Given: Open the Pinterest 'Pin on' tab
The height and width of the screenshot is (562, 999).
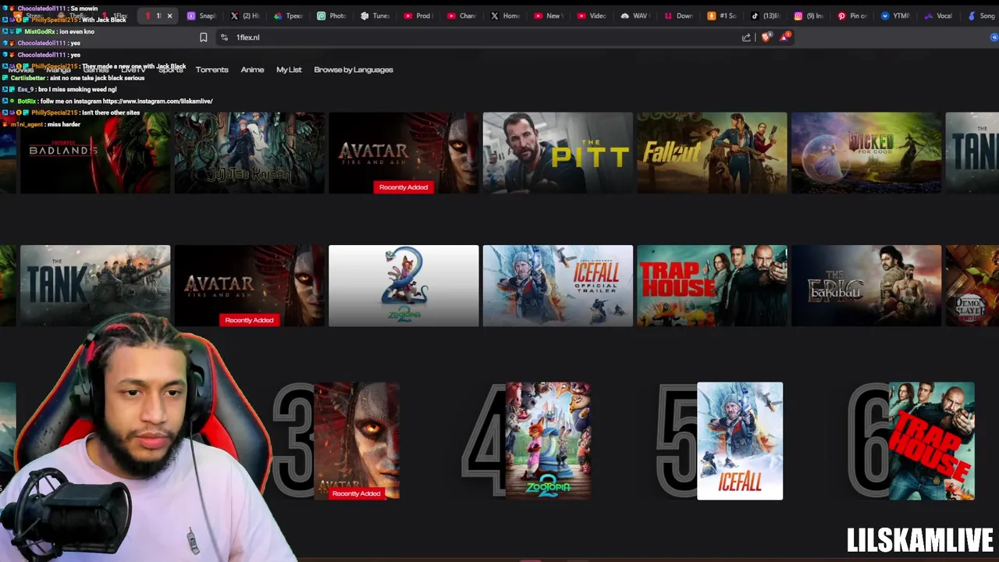Looking at the screenshot, I should [x=852, y=16].
